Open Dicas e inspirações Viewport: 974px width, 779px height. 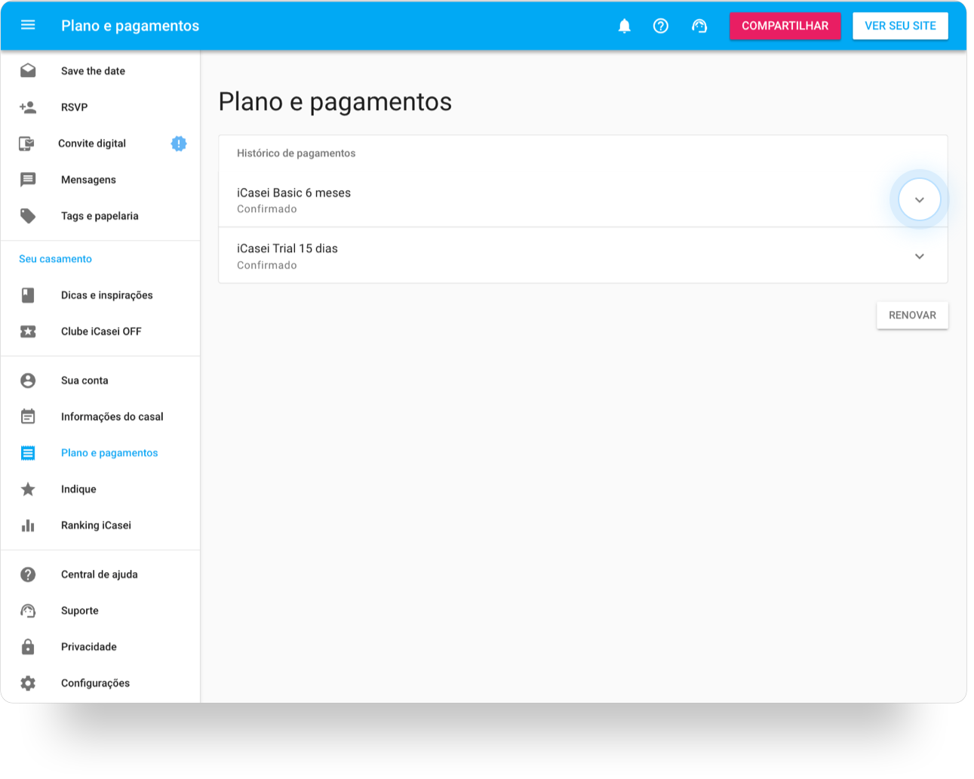tap(100, 295)
